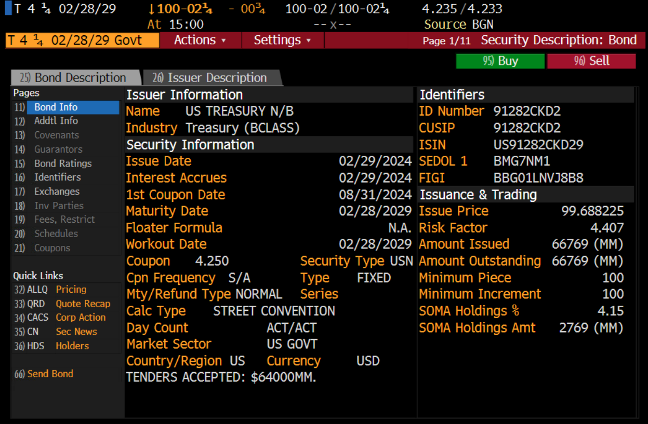This screenshot has width=648, height=424.
Task: Open CACS Corp Action quick link
Action: (81, 318)
